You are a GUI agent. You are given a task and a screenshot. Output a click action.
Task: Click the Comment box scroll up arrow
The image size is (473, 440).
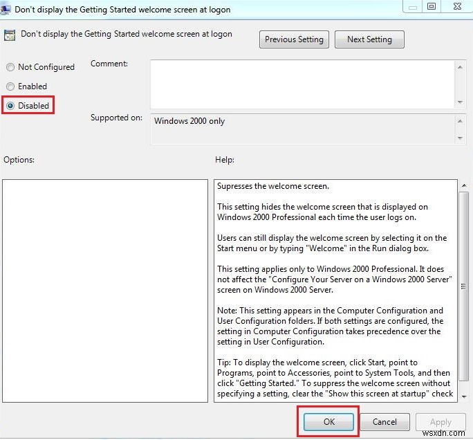click(460, 67)
